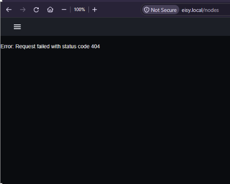
Task: Click the 404 error message text
Action: [x=50, y=46]
